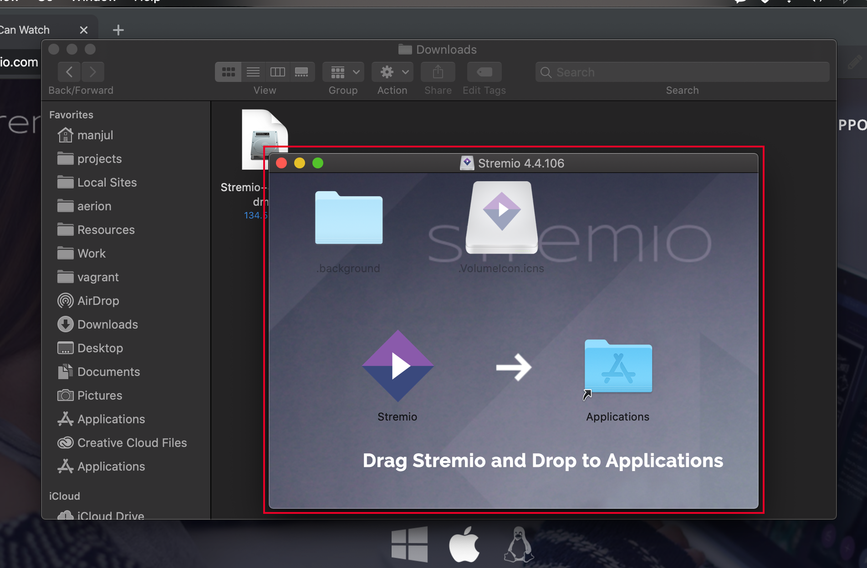Select the Stremio app icon in the installer
The height and width of the screenshot is (568, 867).
[x=398, y=366]
